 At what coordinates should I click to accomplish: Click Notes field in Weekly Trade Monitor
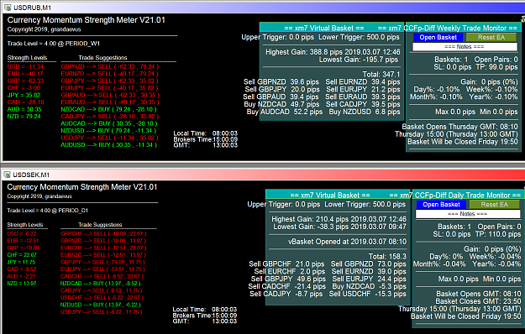[465, 47]
